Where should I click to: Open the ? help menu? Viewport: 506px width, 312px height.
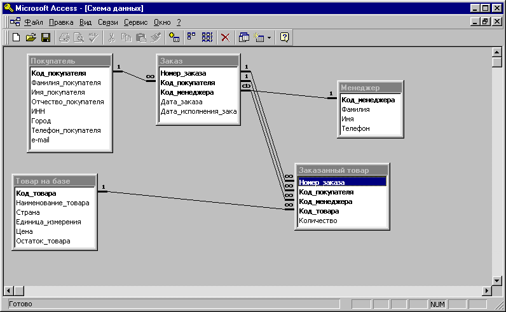(x=179, y=22)
